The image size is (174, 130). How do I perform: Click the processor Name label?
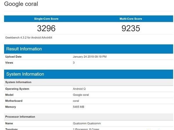pyautogui.click(x=9, y=123)
